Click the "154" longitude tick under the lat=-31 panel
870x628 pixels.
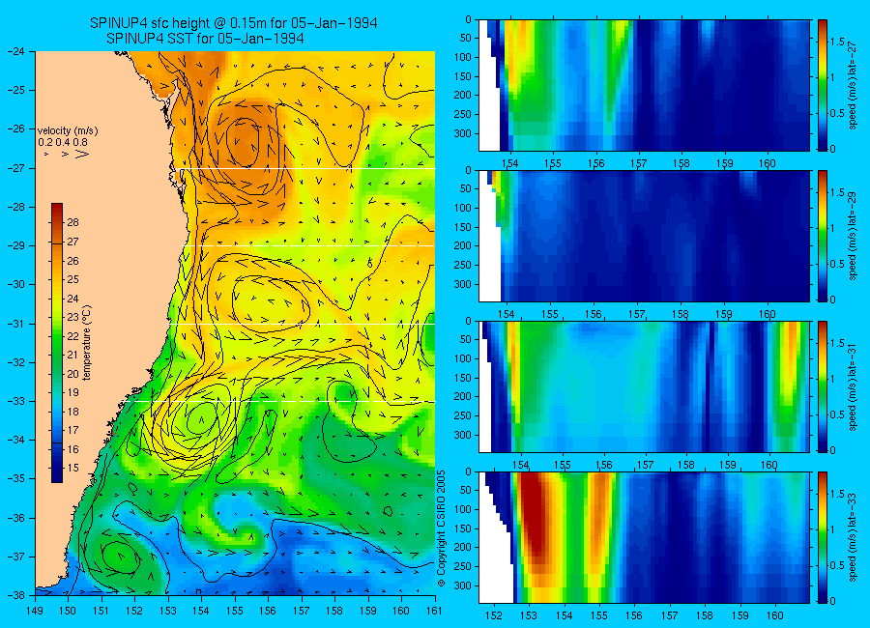[x=520, y=465]
